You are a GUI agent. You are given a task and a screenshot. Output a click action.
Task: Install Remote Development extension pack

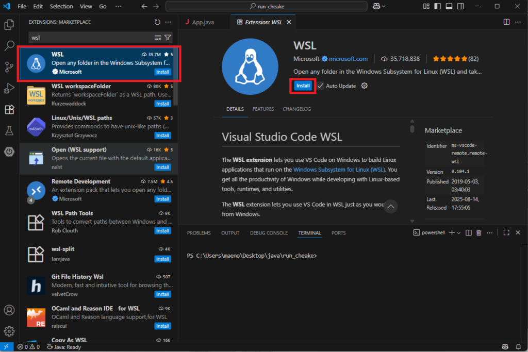(x=162, y=199)
